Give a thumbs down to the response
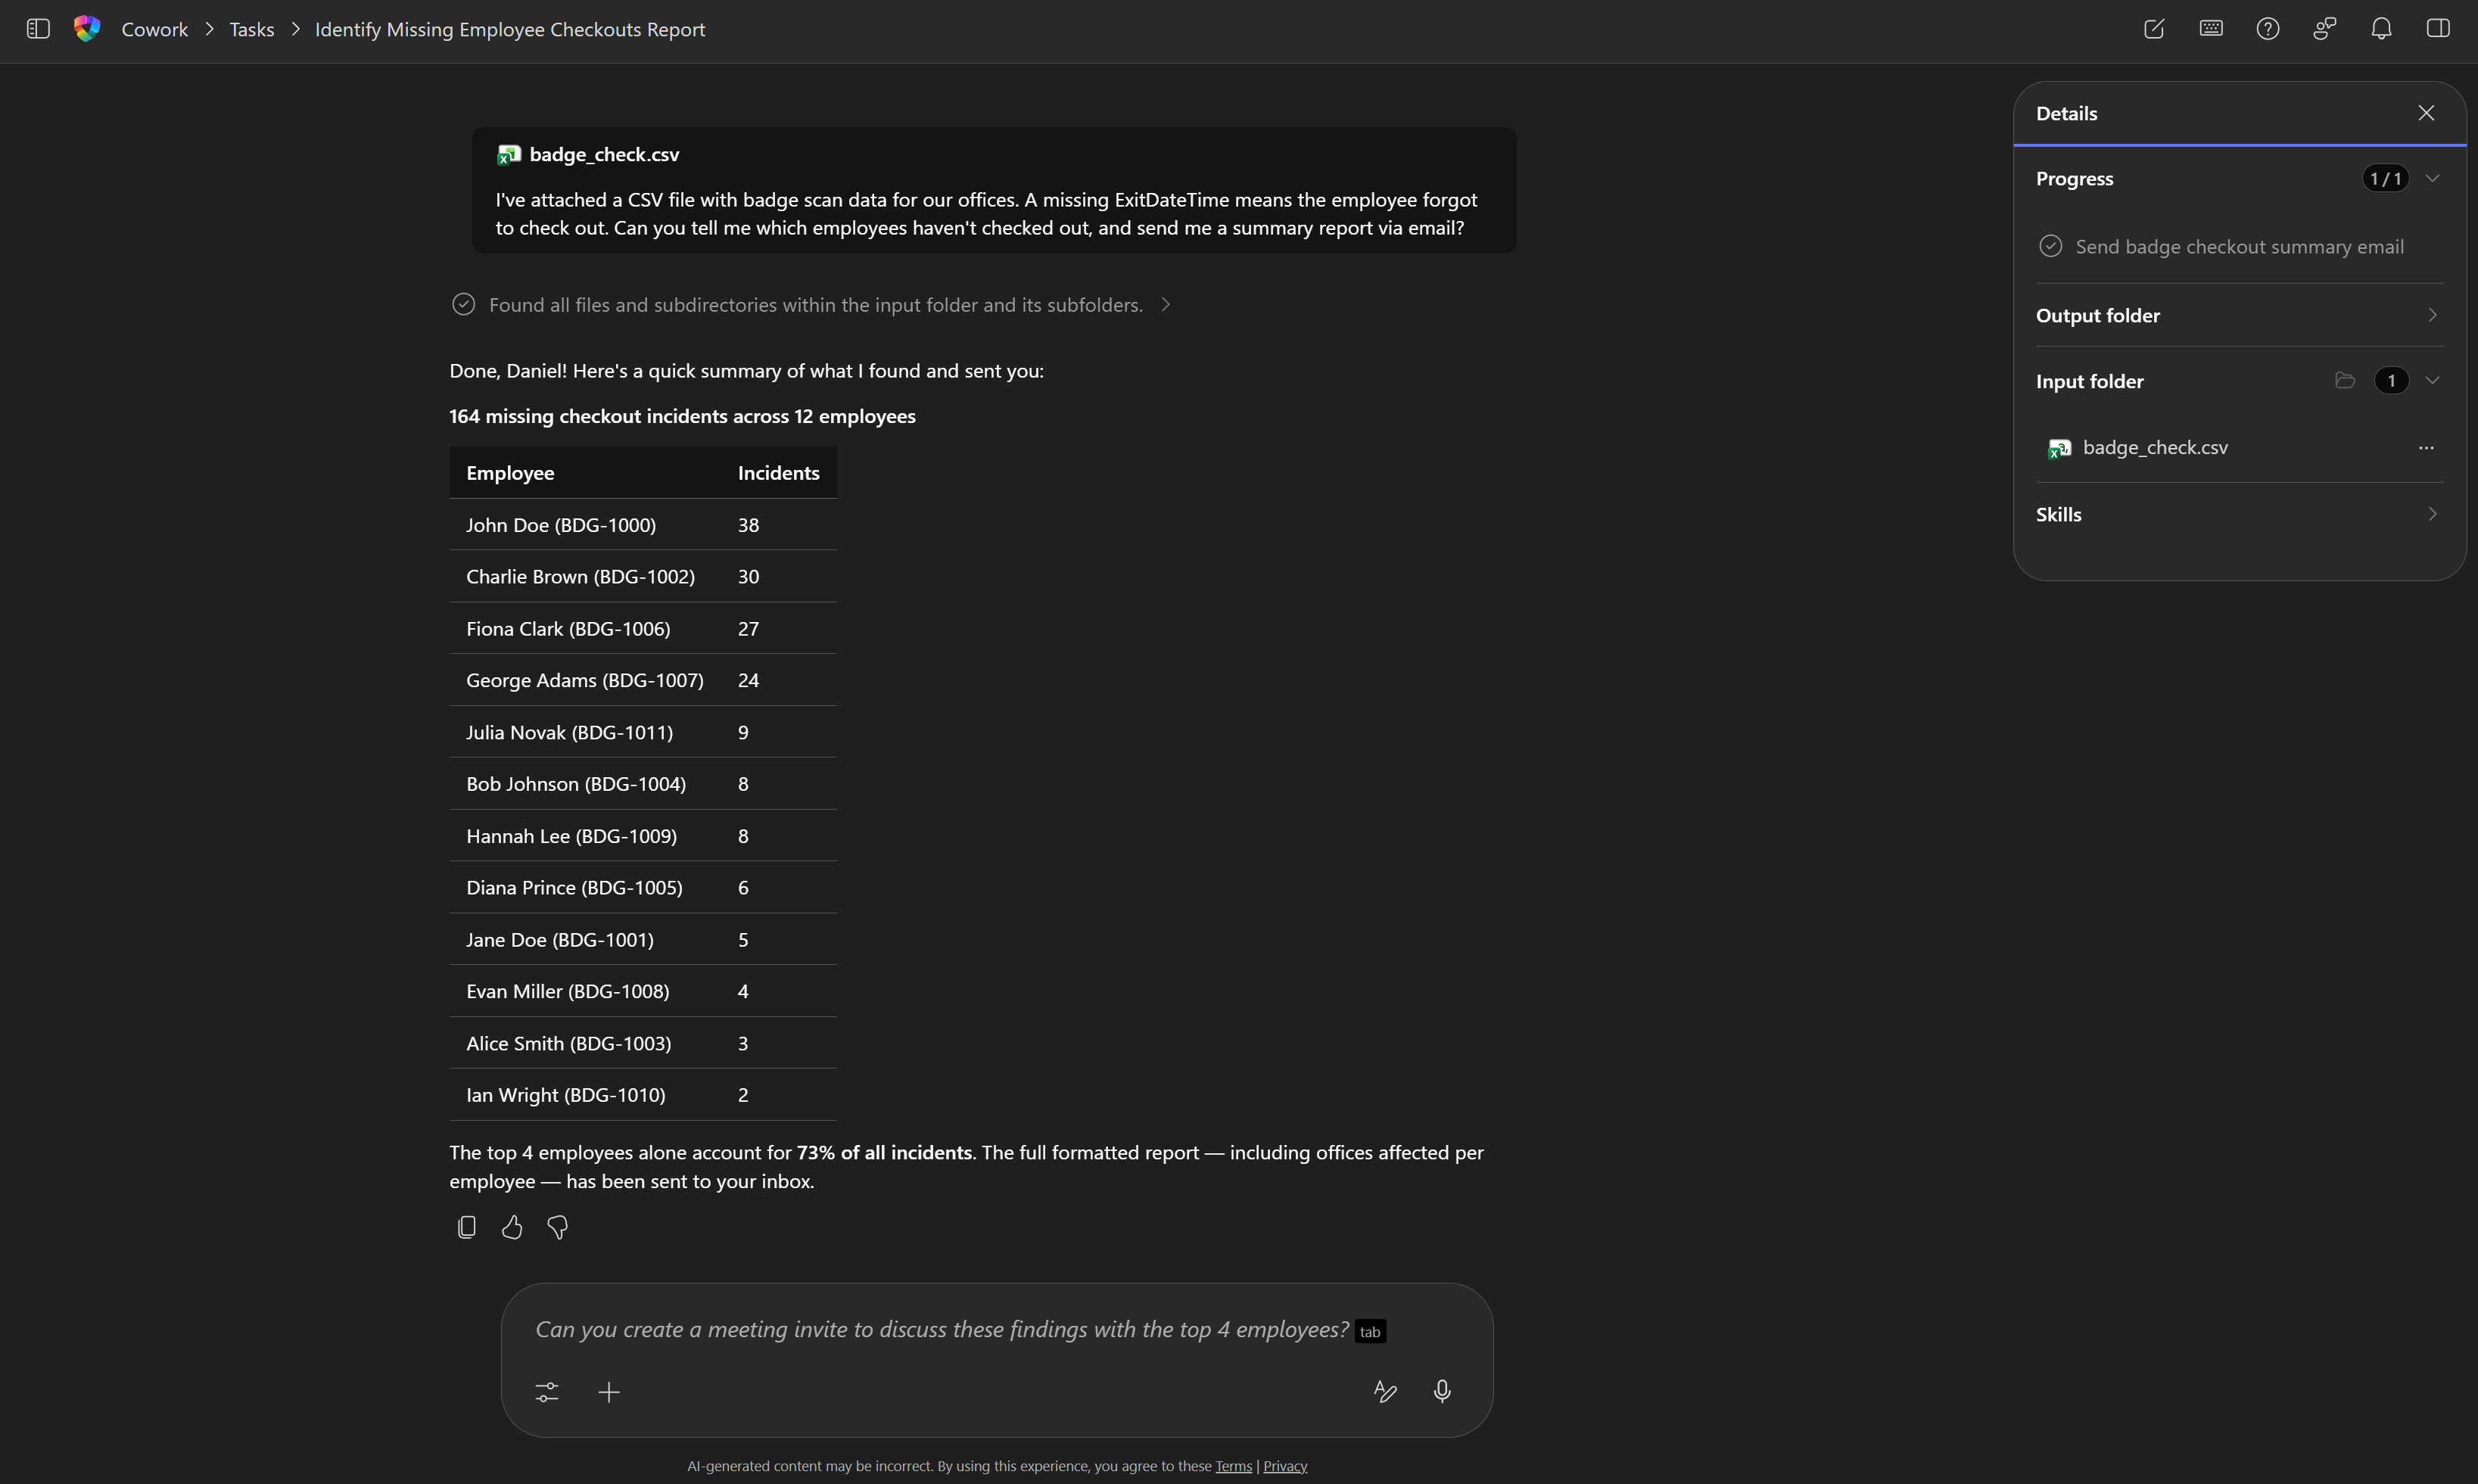The width and height of the screenshot is (2478, 1484). click(557, 1227)
